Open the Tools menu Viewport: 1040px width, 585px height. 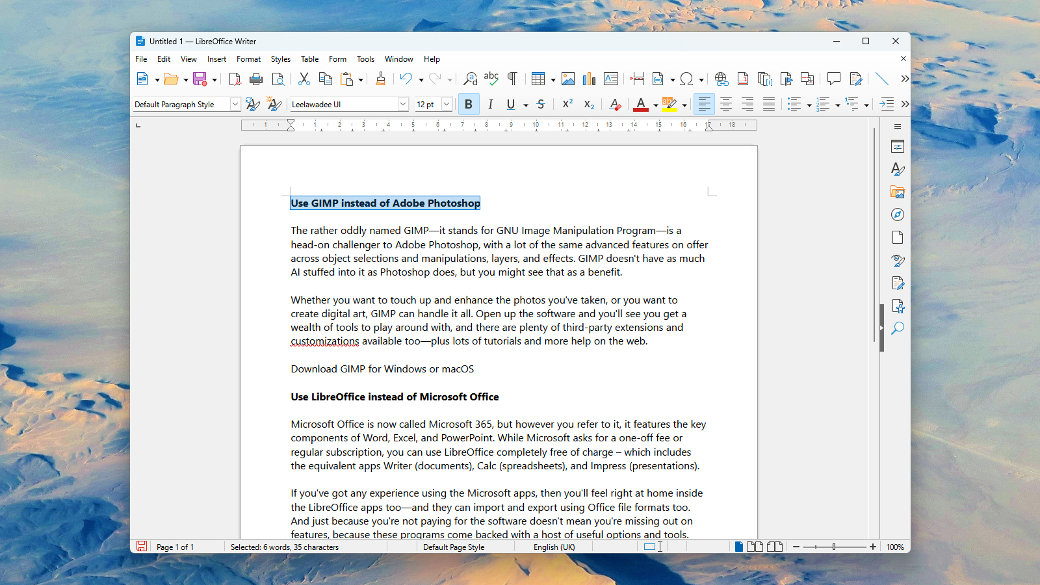(x=365, y=58)
